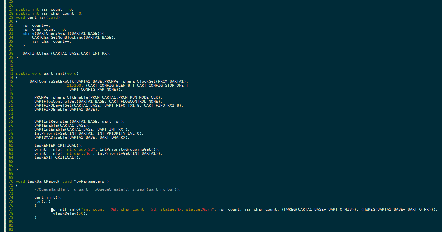Click the commented-out QueueHandle_t line
The height and width of the screenshot is (232, 442).
pos(107,189)
